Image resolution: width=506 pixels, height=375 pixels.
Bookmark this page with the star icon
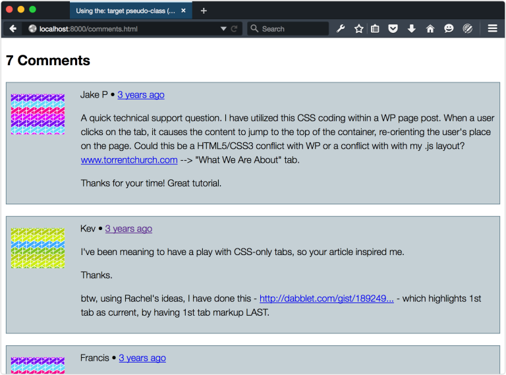point(358,29)
